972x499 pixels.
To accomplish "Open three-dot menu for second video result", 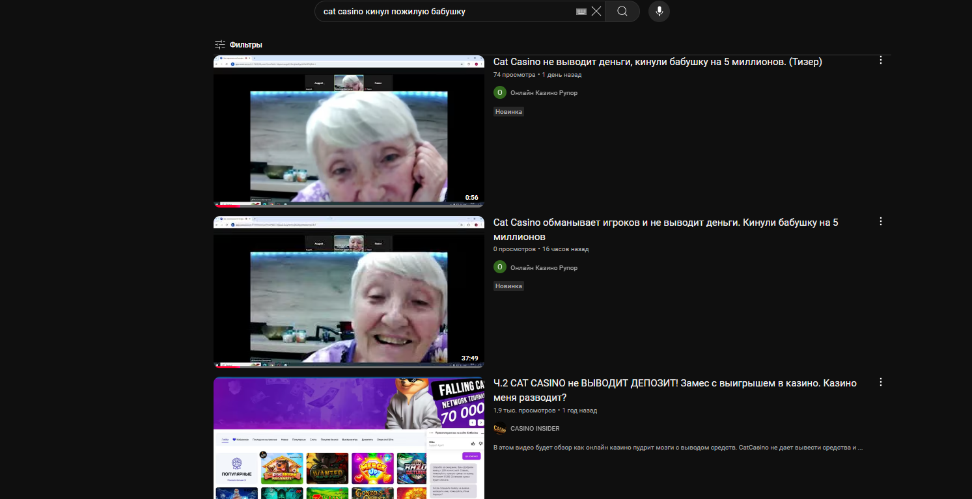I will coord(881,221).
